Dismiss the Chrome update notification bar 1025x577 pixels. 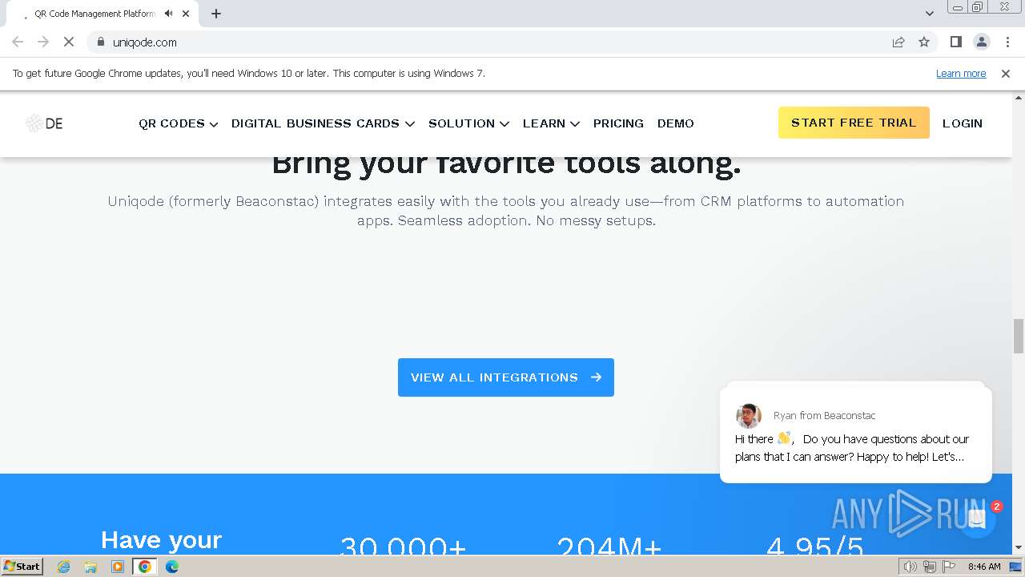point(1006,73)
